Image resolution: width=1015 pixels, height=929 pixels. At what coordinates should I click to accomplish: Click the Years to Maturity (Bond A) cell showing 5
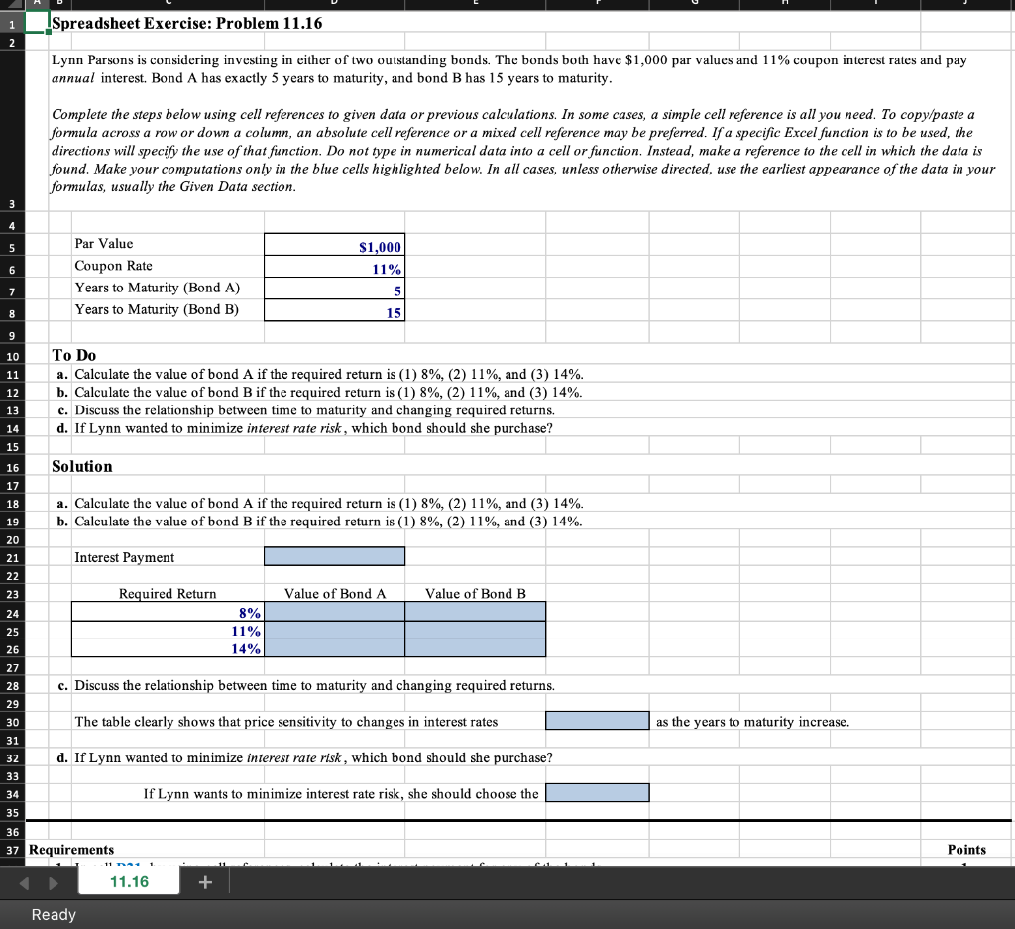click(334, 290)
